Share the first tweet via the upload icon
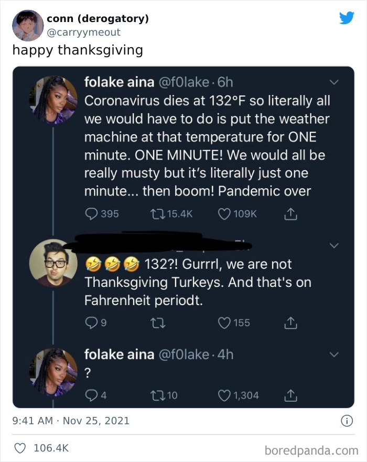The width and height of the screenshot is (367, 462). pos(290,213)
